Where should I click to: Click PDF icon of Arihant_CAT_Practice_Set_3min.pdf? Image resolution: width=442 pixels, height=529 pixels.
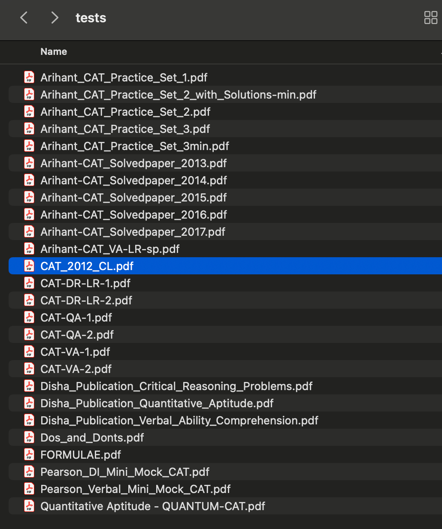(x=29, y=146)
